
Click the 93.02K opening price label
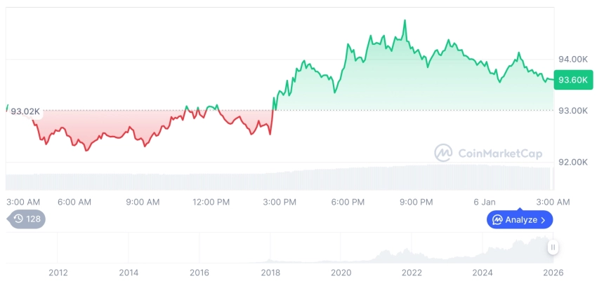click(25, 111)
